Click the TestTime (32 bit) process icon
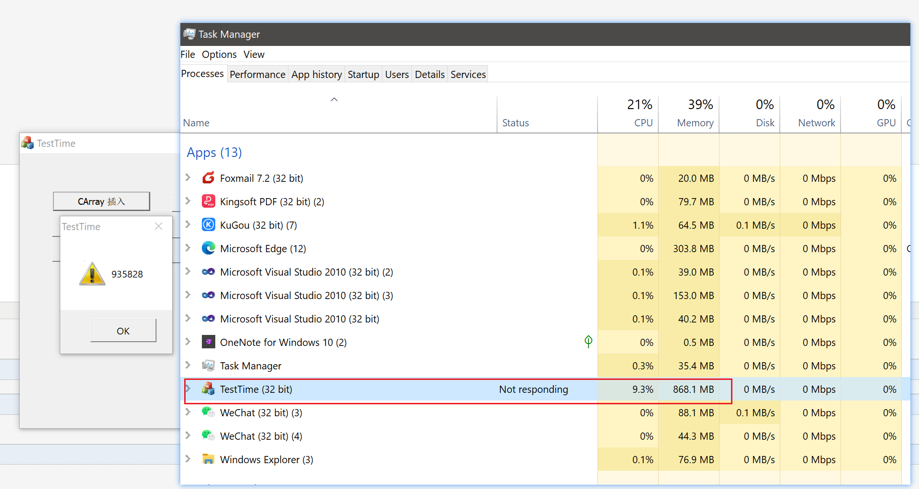919x489 pixels. point(208,389)
